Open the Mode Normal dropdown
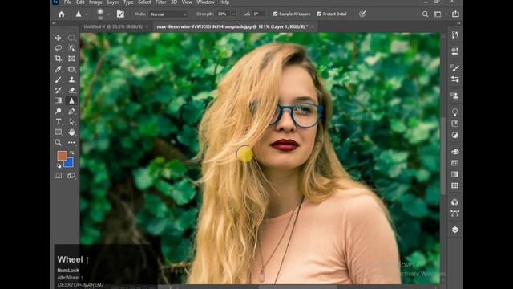Viewport: 513px width, 289px height. pos(168,14)
